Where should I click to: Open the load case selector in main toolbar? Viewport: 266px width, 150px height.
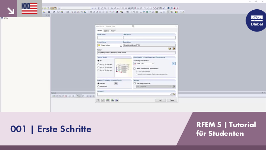coord(76,8)
